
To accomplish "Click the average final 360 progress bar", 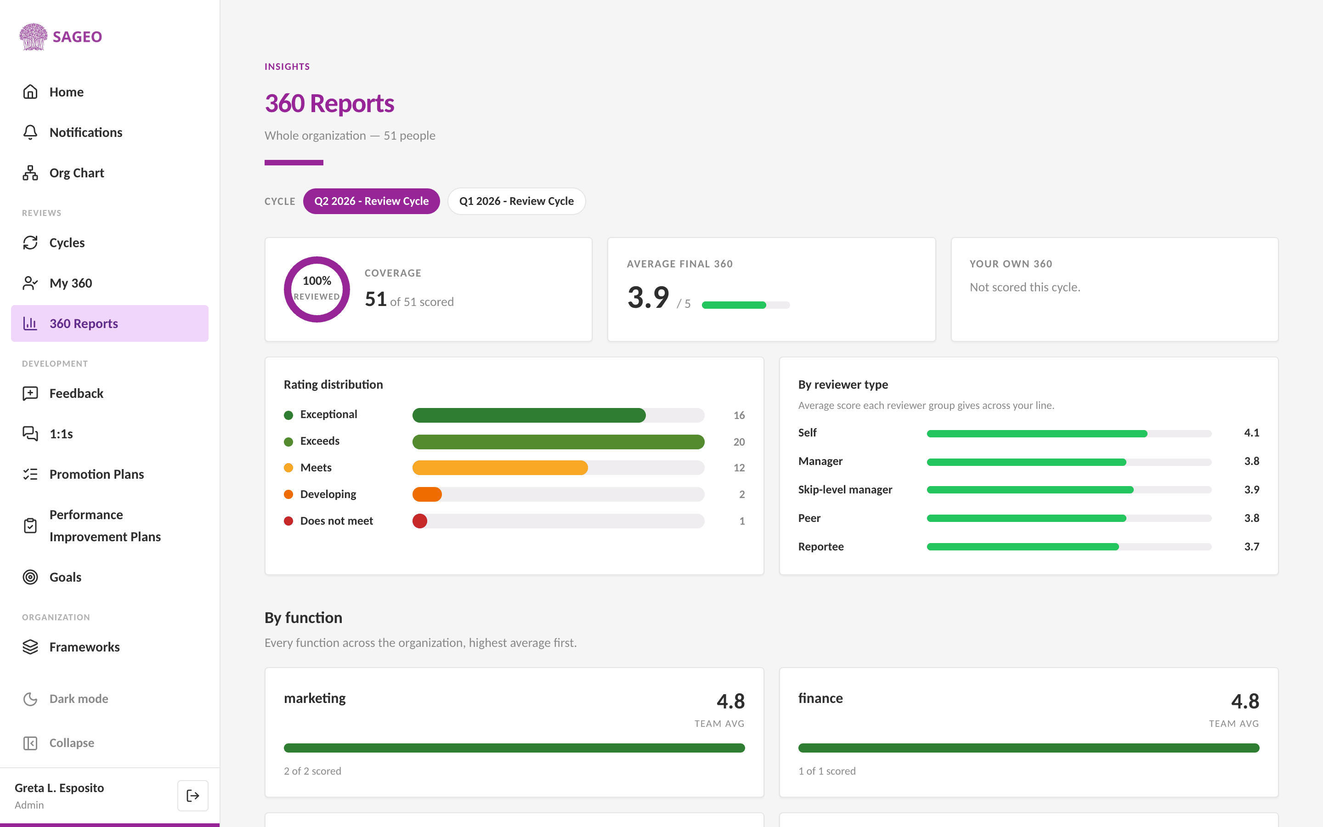I will pos(746,305).
